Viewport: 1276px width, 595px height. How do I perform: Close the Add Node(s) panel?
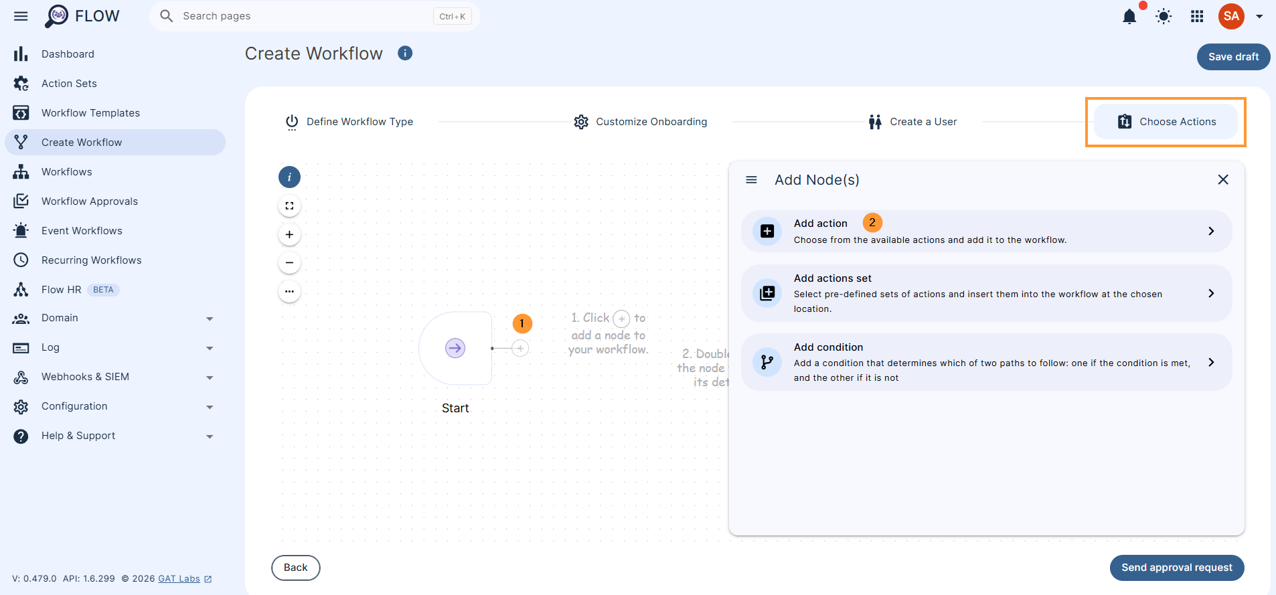coord(1223,179)
